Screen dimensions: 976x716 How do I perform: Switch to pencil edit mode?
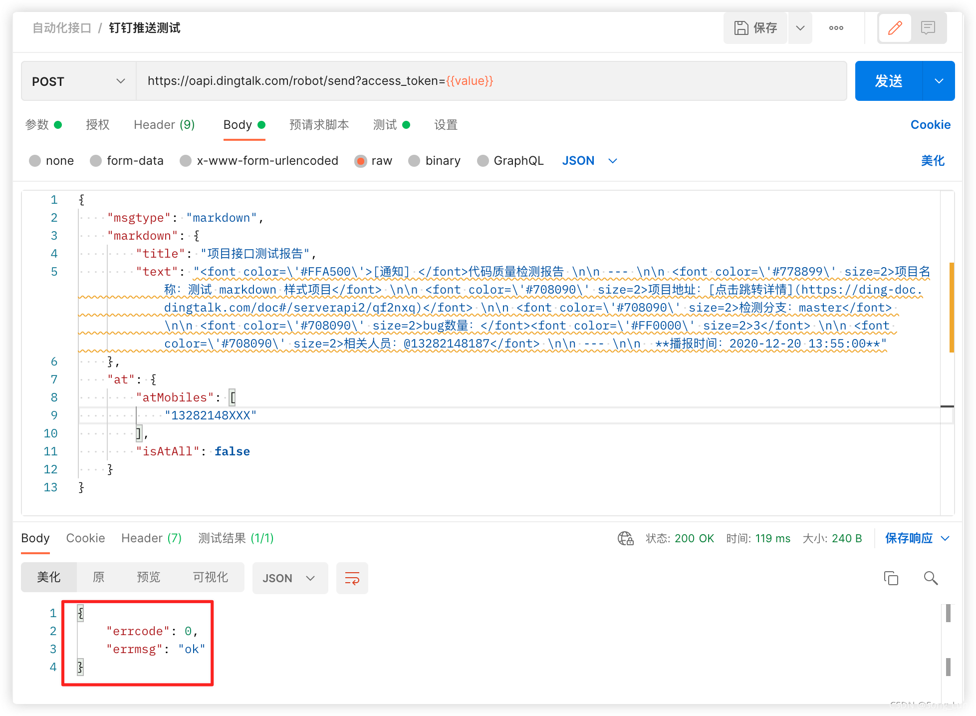pyautogui.click(x=895, y=28)
